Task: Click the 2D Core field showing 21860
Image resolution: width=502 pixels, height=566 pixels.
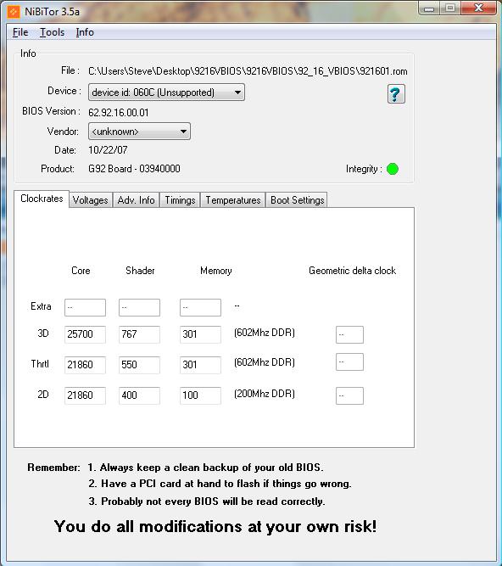Action: [85, 395]
